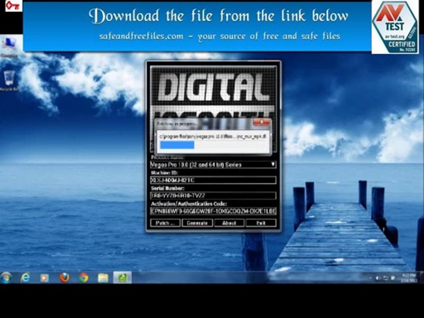Click the Machine ID input field
The height and width of the screenshot is (318, 424).
click(x=213, y=180)
